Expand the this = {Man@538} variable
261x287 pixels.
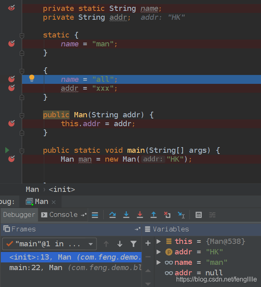point(158,241)
